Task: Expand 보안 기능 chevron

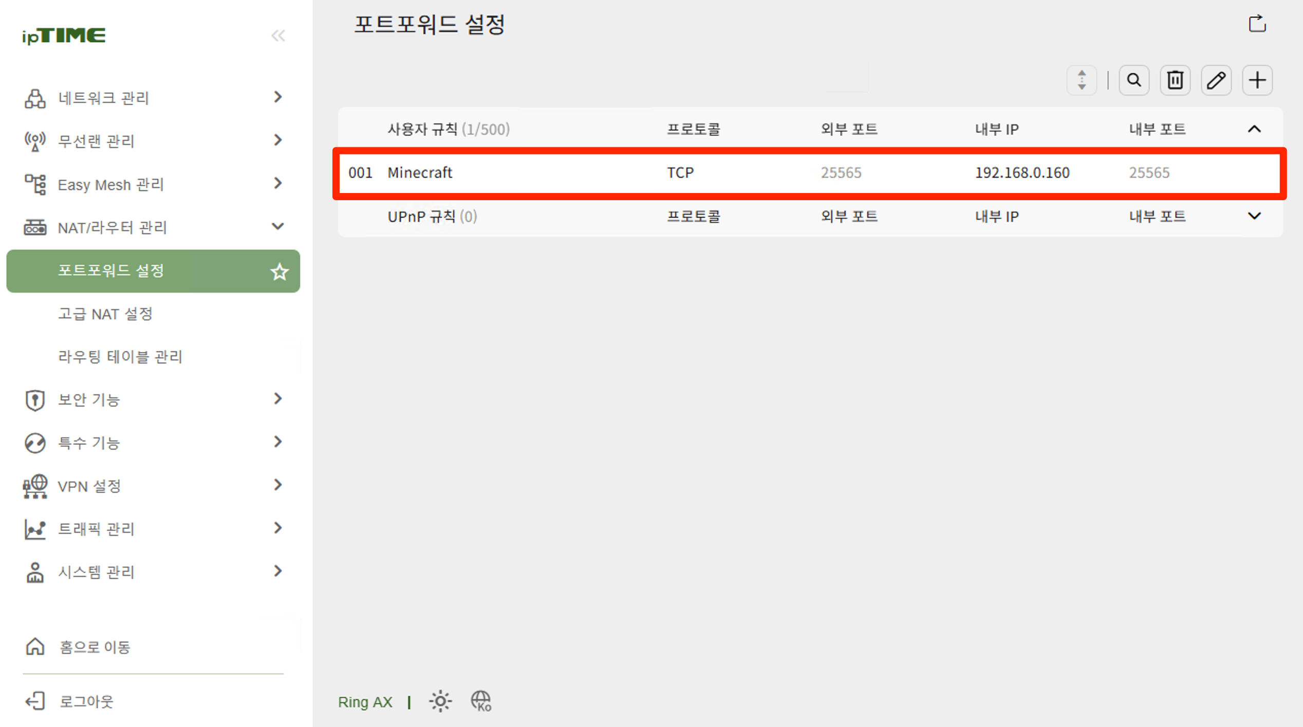Action: click(x=278, y=399)
